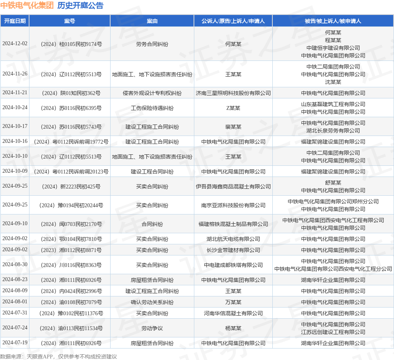Click case number 豫0194民初20244号
394x360 pixels.
[x=71, y=205]
